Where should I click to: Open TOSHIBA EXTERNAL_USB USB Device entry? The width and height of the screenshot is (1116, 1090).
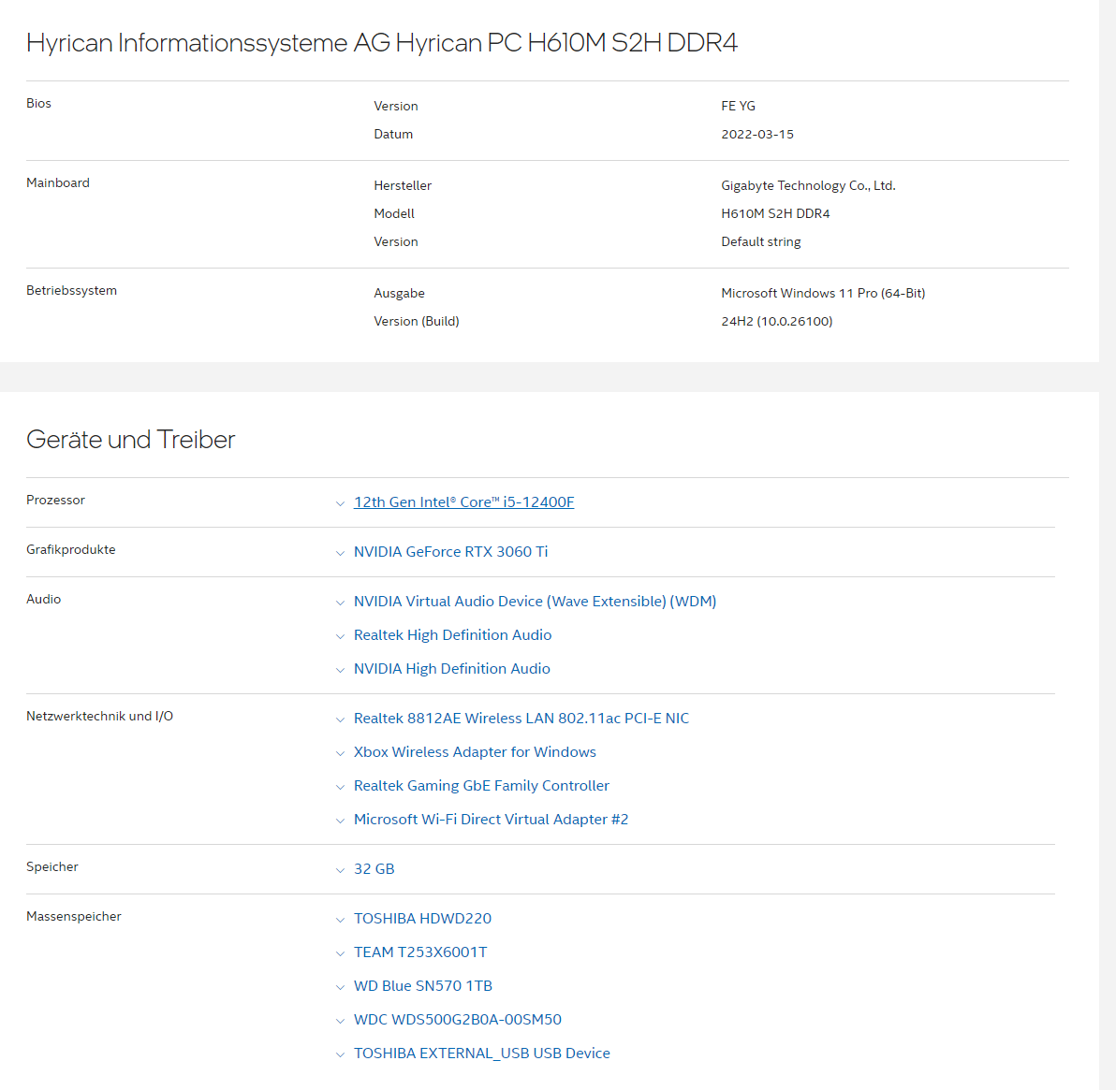pos(481,1053)
